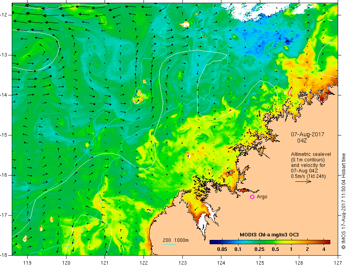
Task: Click 'and velocity for' caption line
Action: (x=308, y=165)
